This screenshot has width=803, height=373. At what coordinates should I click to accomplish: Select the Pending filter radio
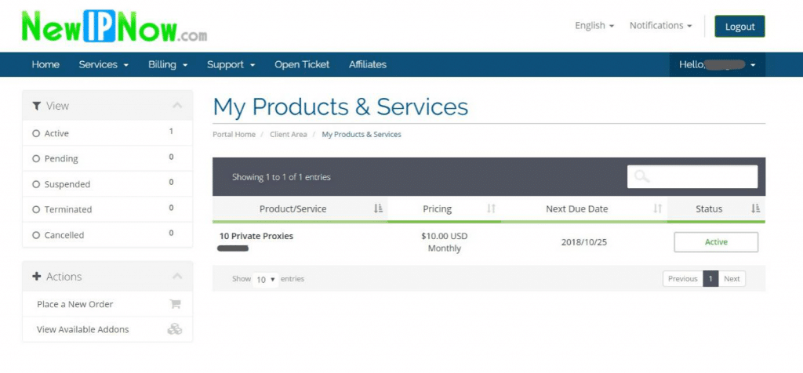click(x=36, y=159)
